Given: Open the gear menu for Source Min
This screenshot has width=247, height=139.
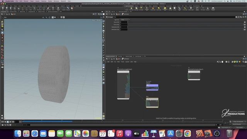Looking at the screenshot, I should point(245,22).
